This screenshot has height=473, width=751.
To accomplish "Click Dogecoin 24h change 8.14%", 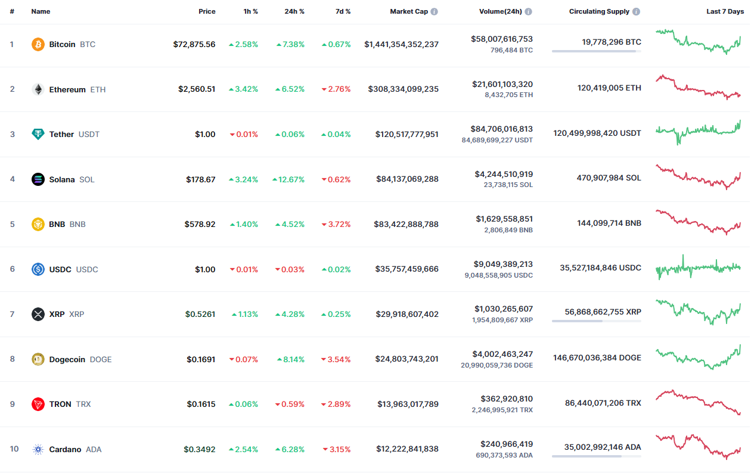I will (x=291, y=359).
